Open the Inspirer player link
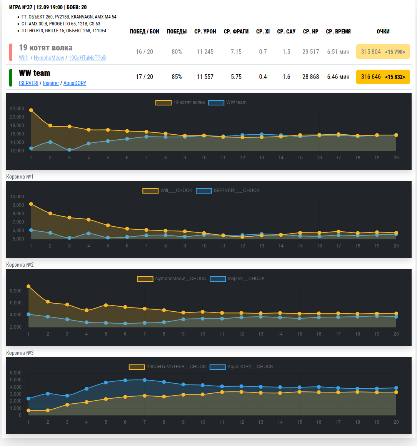 [x=51, y=83]
